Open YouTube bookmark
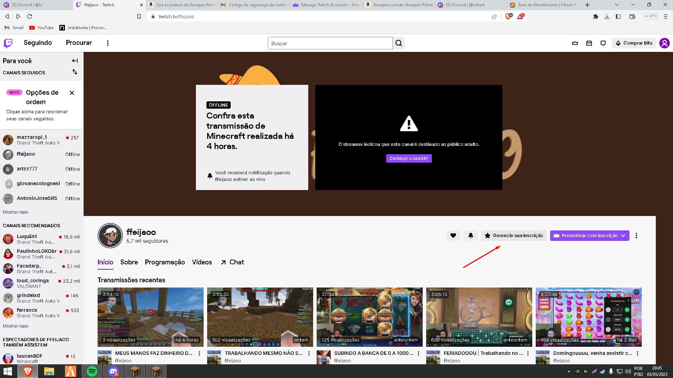The height and width of the screenshot is (378, 673). tap(41, 28)
